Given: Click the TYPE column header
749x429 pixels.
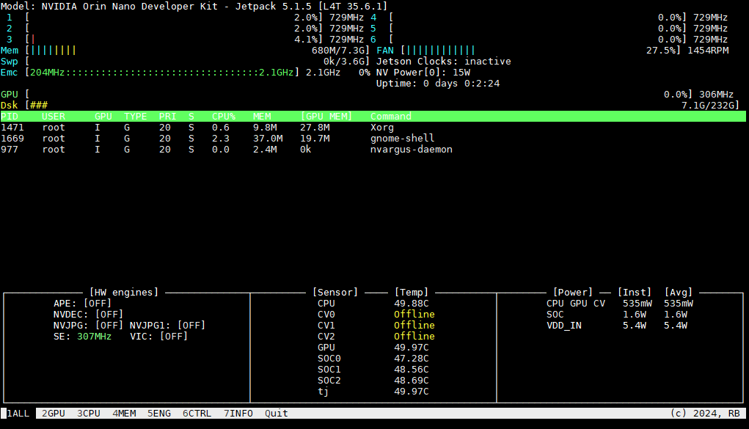Looking at the screenshot, I should [x=136, y=116].
